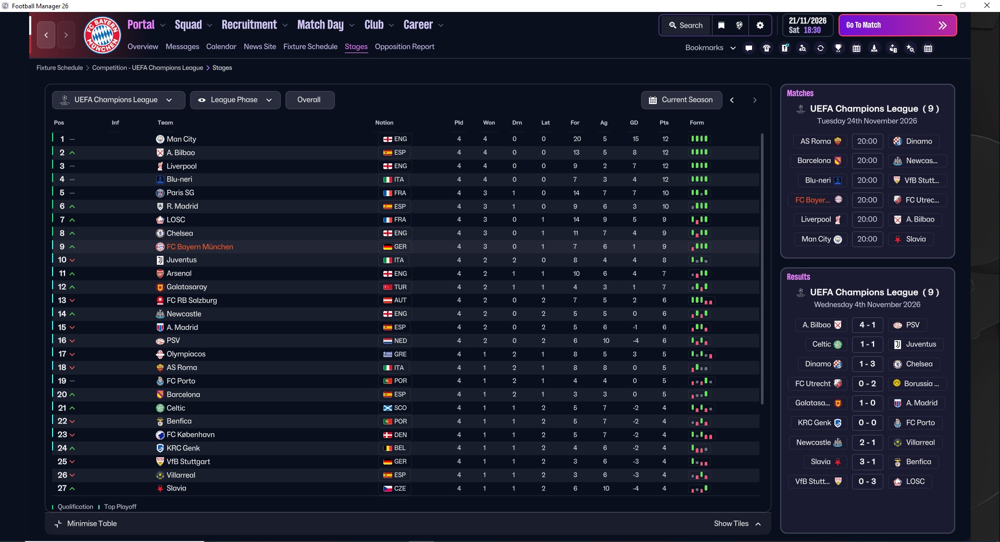Click the Celtic crest in Results list
Screen dimensions: 1000x542
point(838,344)
